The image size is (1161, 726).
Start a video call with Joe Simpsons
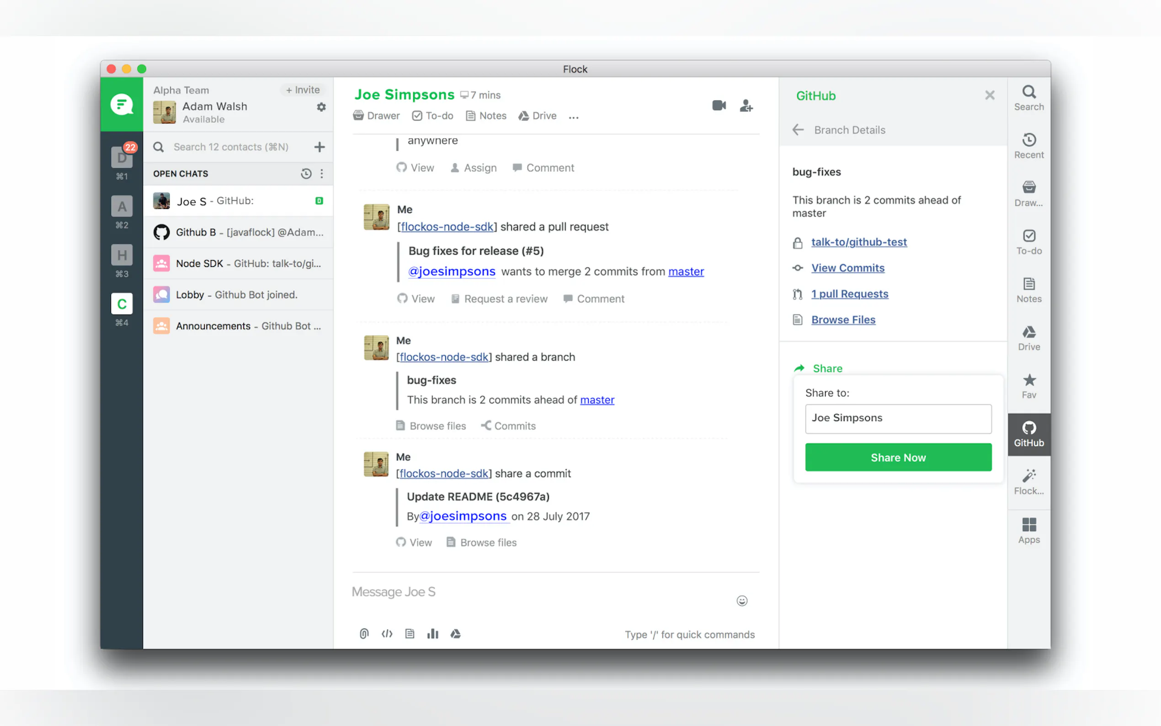tap(719, 105)
